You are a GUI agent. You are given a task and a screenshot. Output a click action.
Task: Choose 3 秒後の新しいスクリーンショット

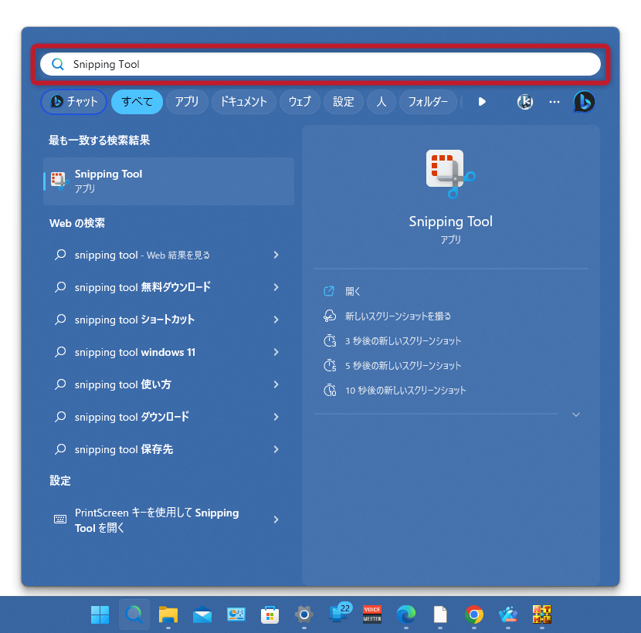click(x=403, y=341)
